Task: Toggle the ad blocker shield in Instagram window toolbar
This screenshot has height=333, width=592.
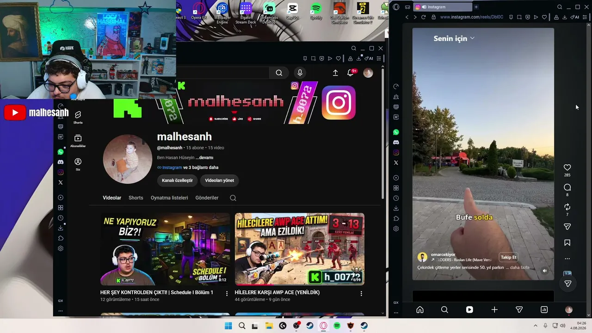Action: pyautogui.click(x=528, y=17)
